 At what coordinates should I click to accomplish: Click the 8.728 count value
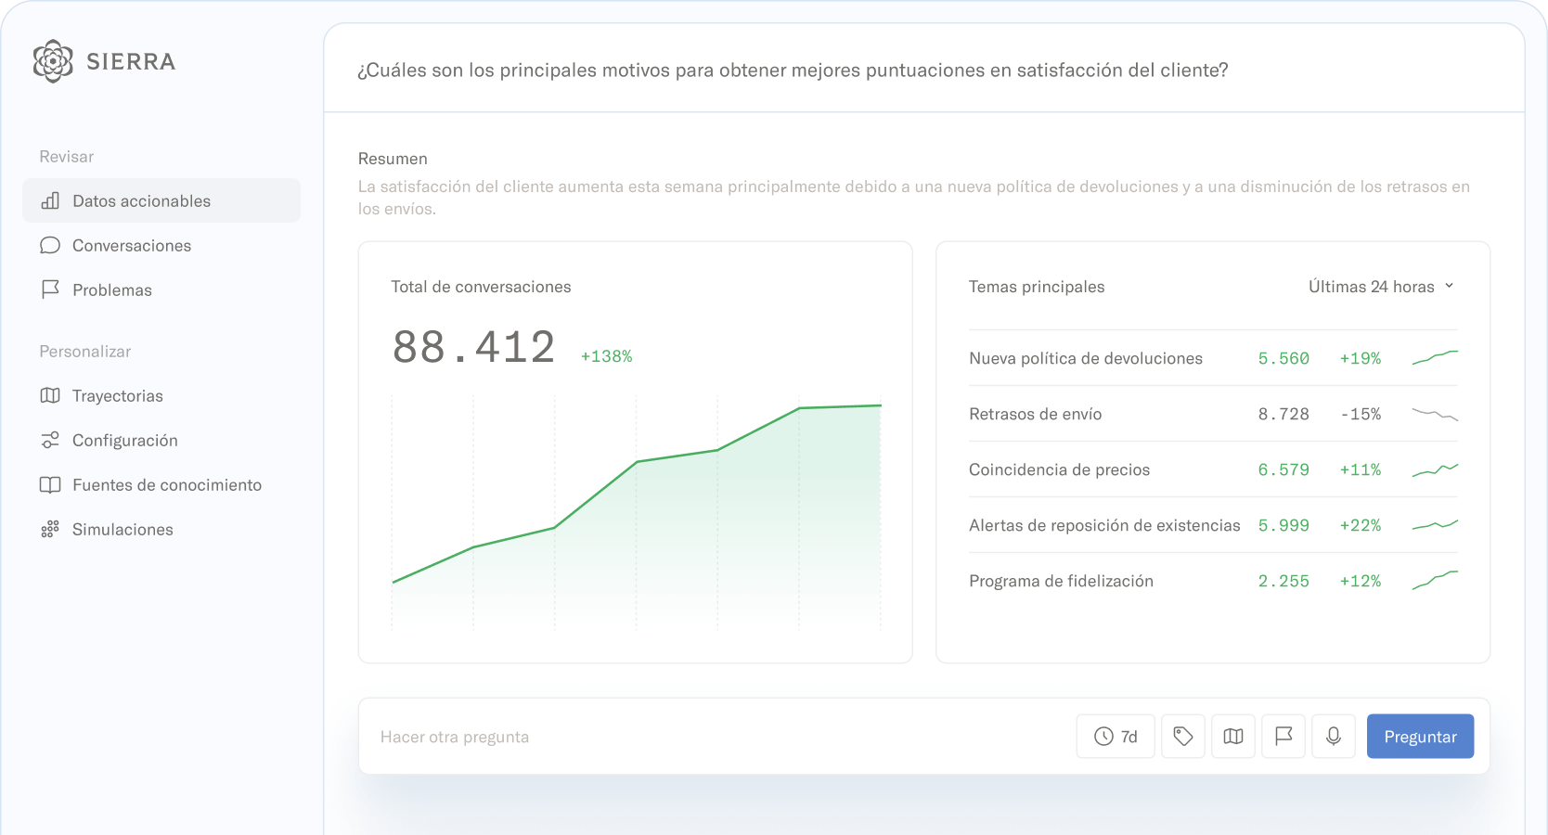click(x=1284, y=414)
